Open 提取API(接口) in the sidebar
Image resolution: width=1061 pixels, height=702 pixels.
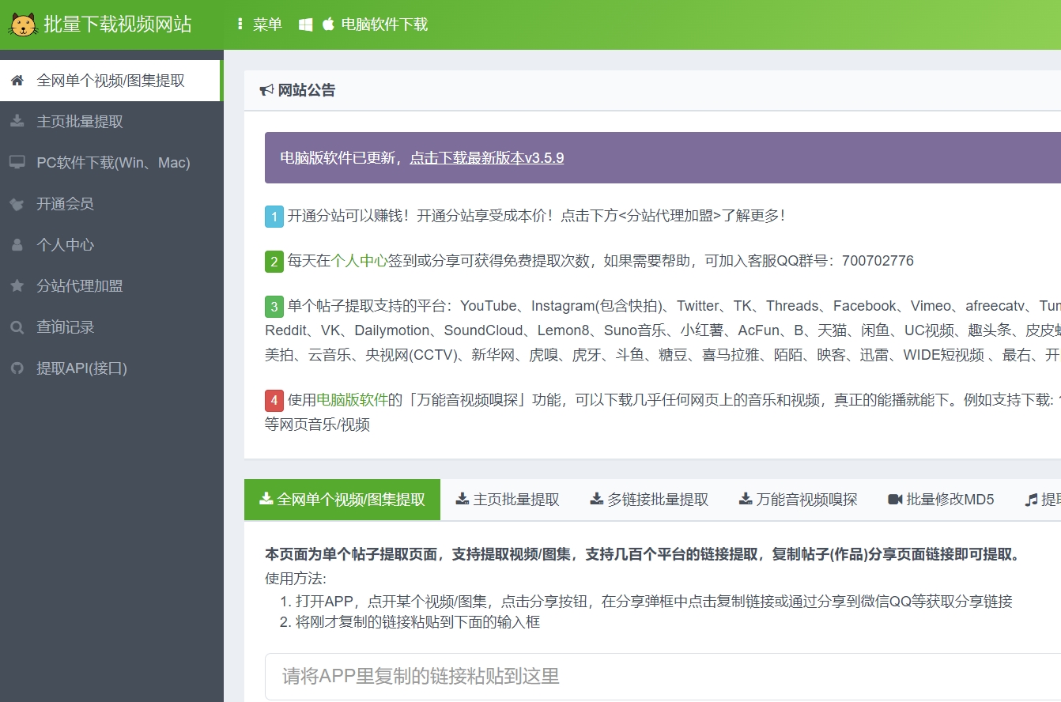[111, 368]
